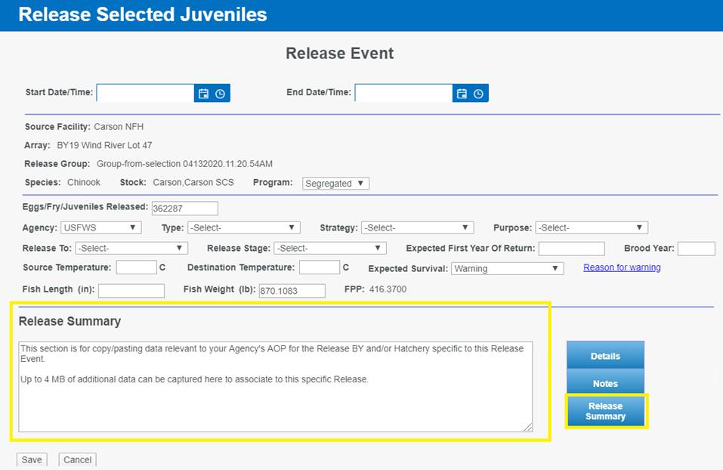Choose a value in the Purpose dropdown
723x470 pixels.
pyautogui.click(x=591, y=227)
